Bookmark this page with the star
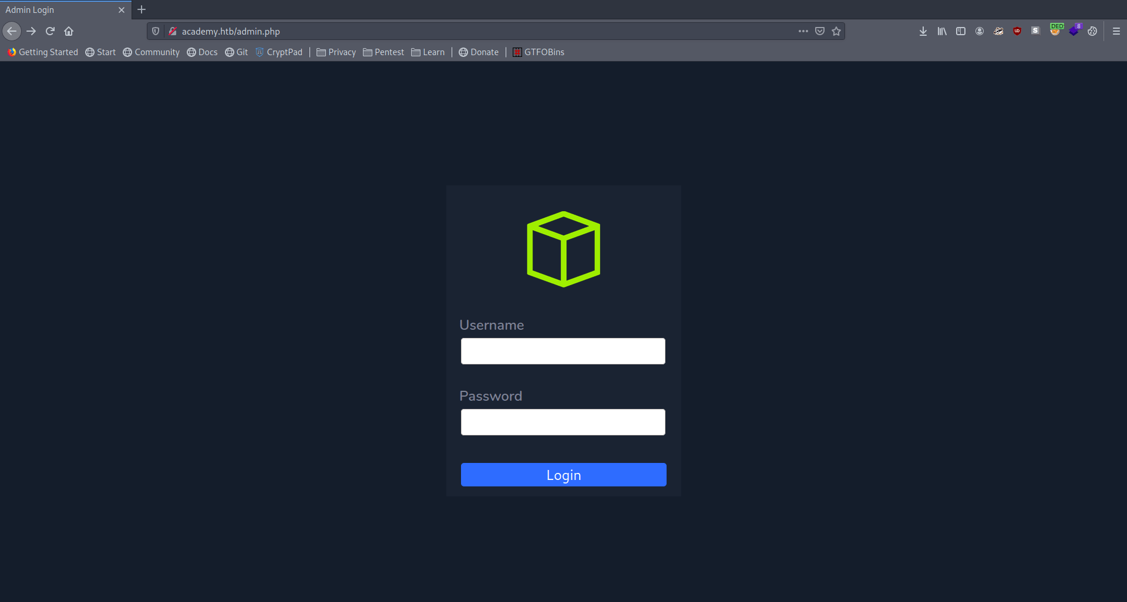This screenshot has height=602, width=1127. (836, 31)
